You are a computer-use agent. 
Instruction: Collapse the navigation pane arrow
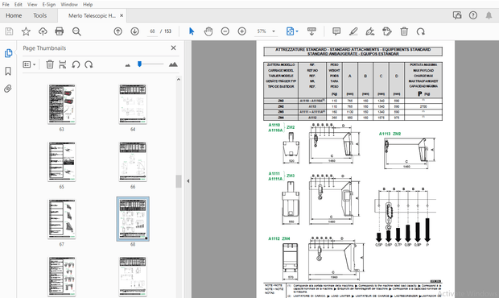(188, 181)
